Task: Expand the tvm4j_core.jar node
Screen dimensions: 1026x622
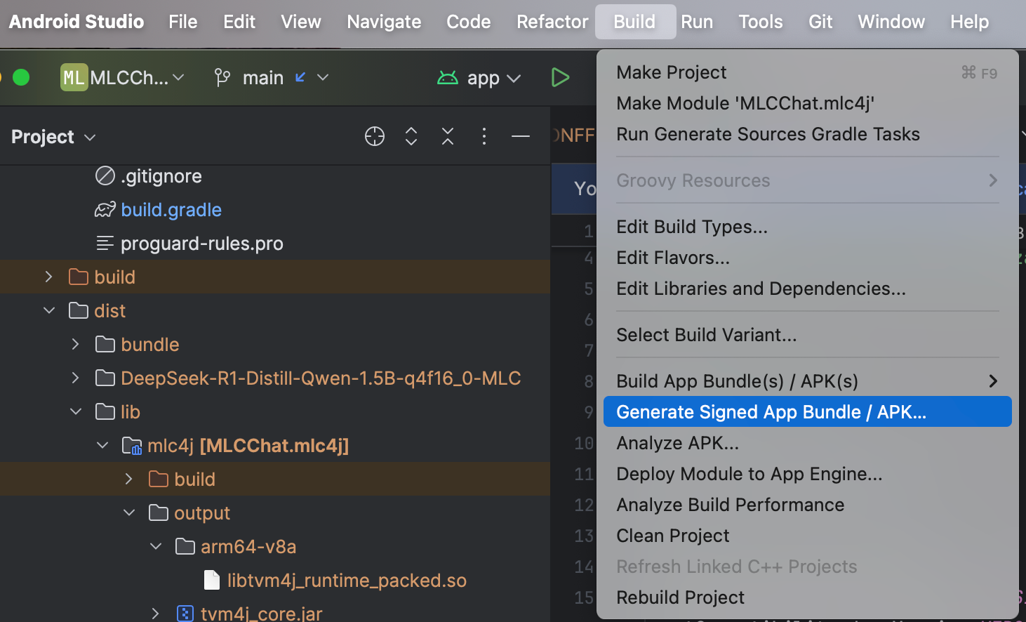Action: pyautogui.click(x=156, y=614)
